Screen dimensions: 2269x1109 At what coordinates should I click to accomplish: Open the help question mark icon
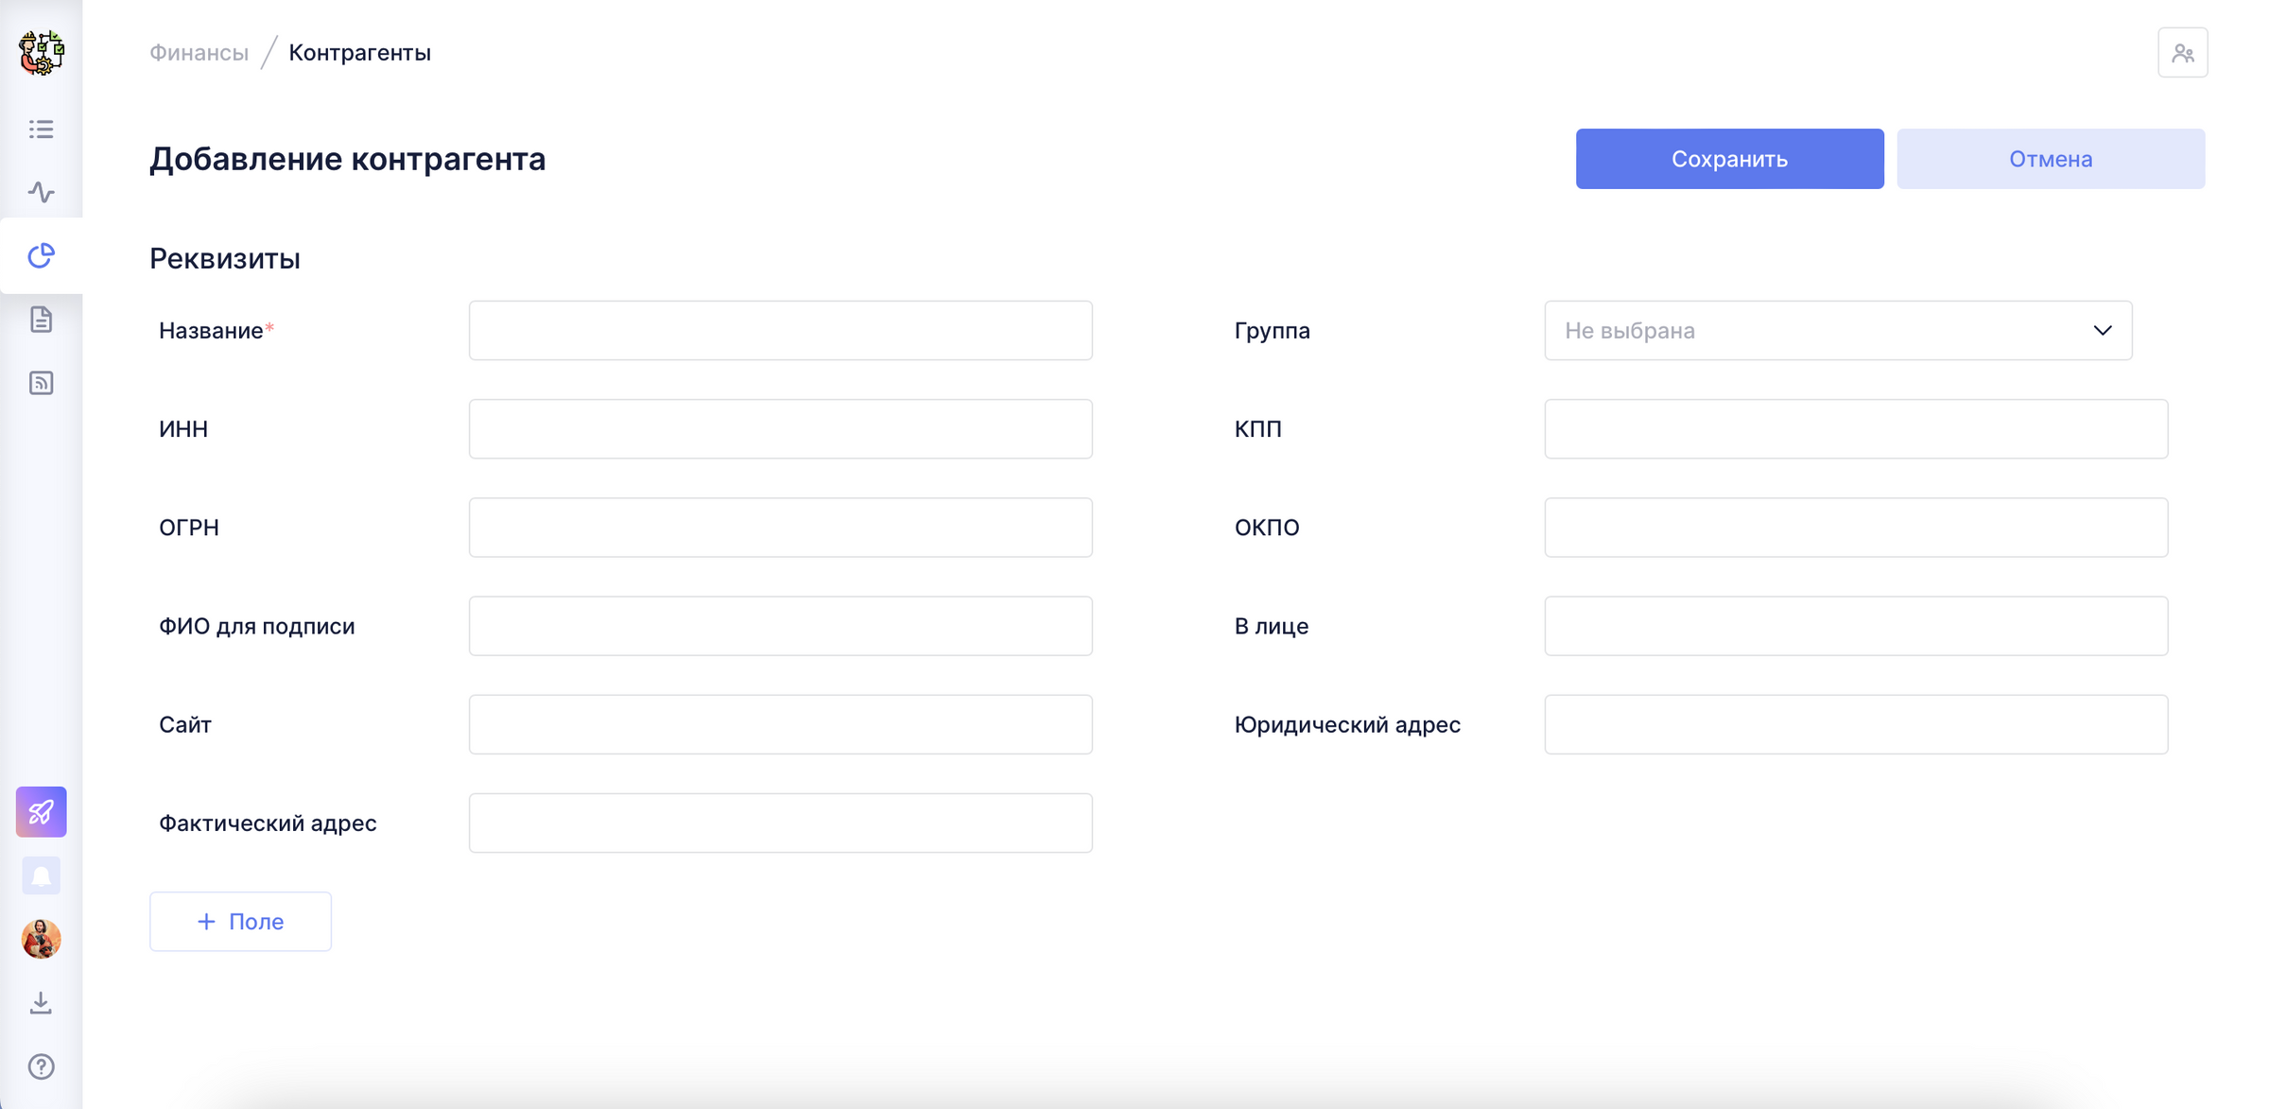click(41, 1066)
